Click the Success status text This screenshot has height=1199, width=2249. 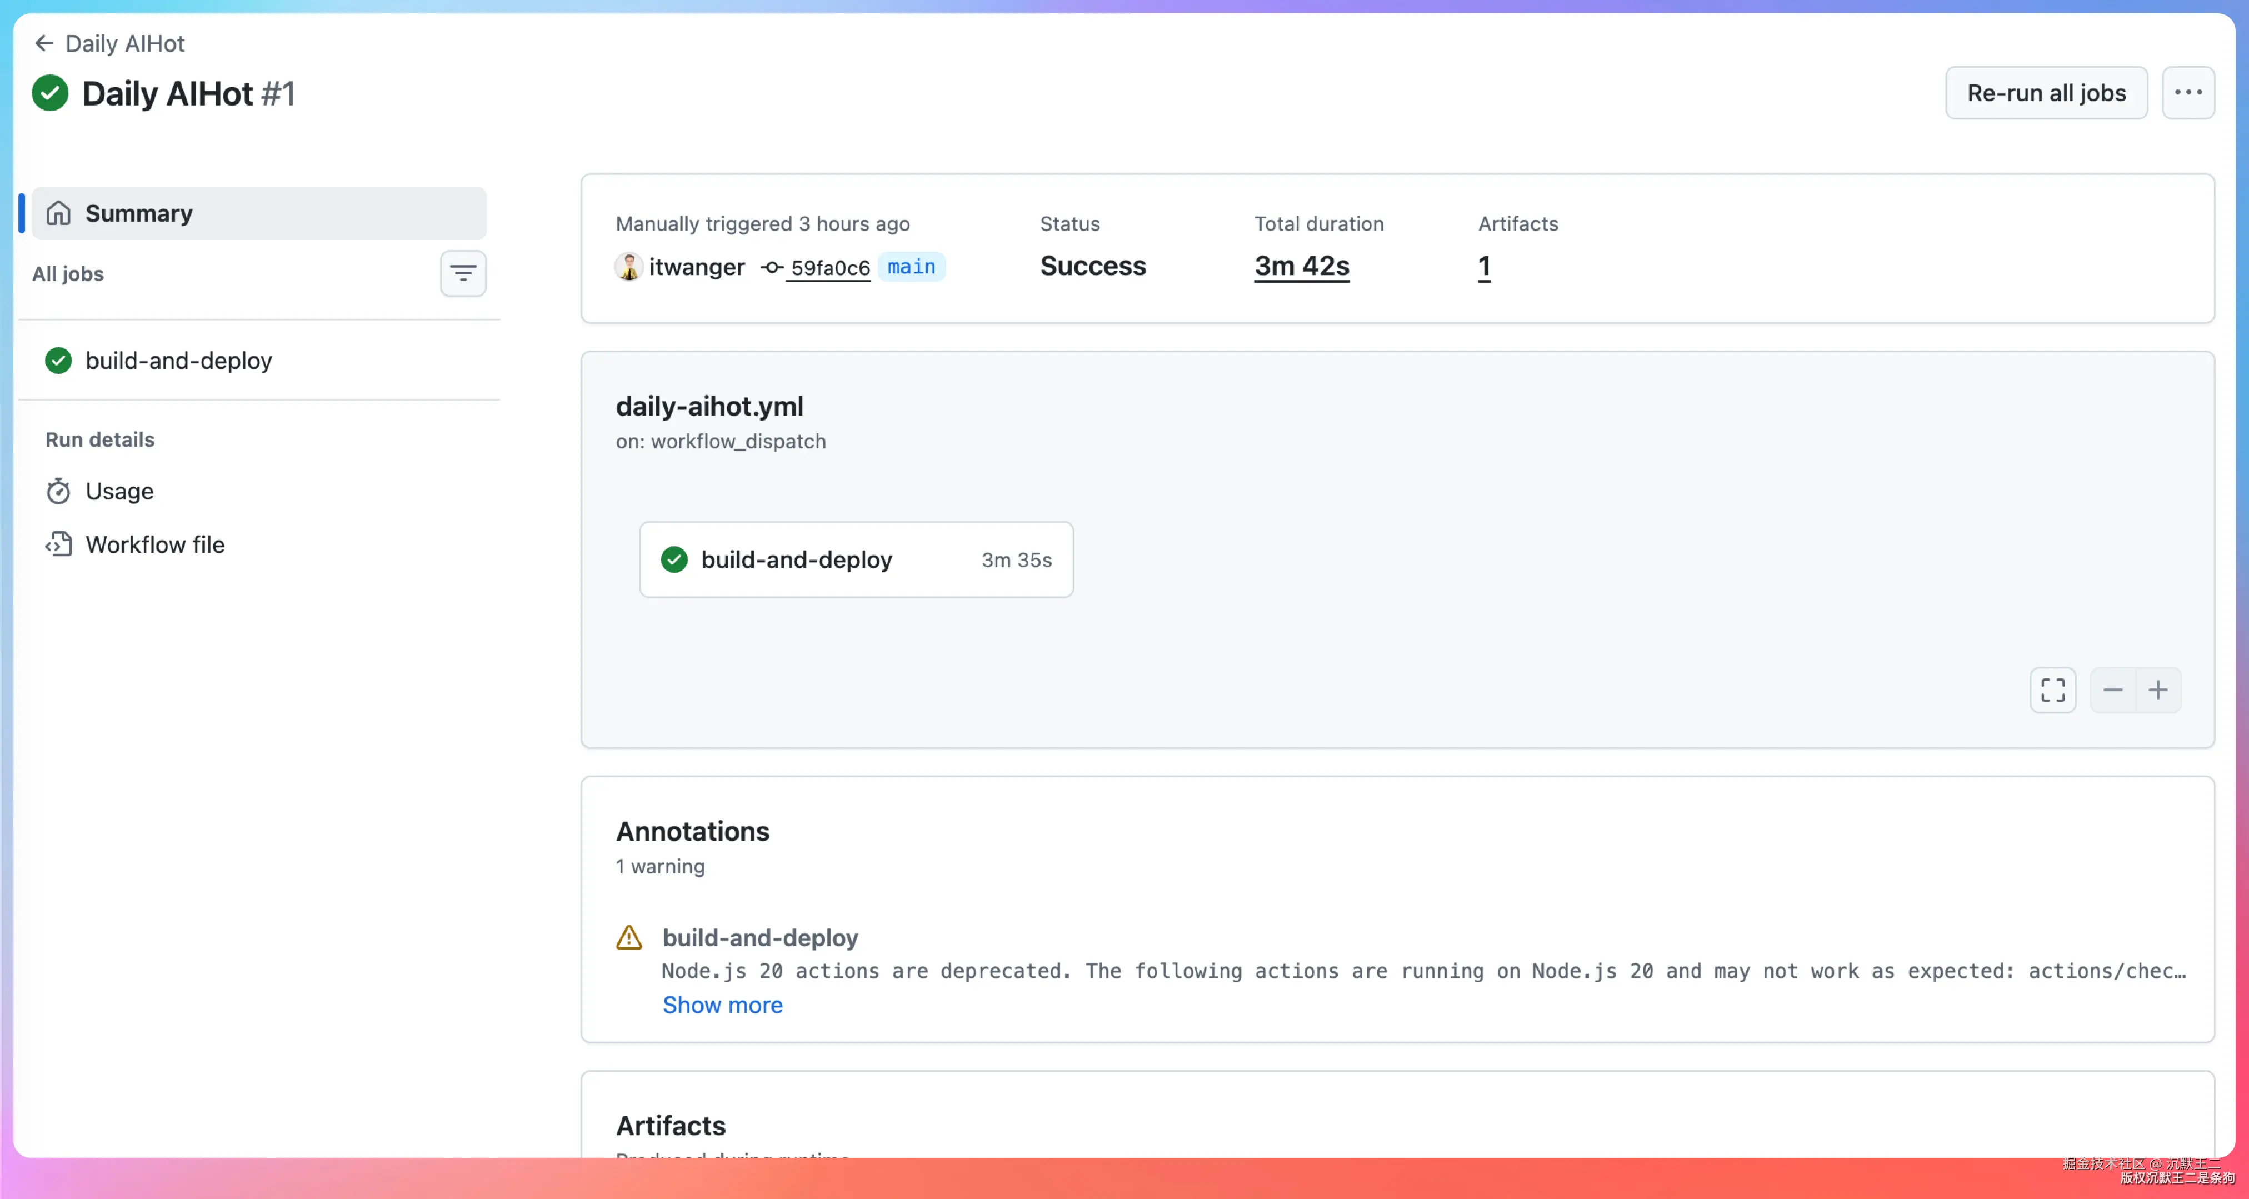(x=1093, y=266)
